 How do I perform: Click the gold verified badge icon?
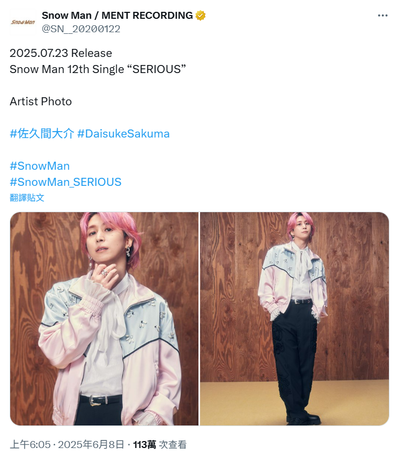201,16
